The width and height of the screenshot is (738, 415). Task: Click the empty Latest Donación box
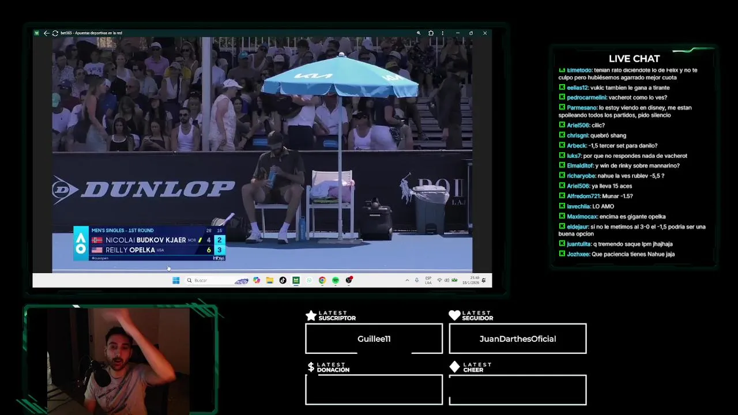[374, 390]
